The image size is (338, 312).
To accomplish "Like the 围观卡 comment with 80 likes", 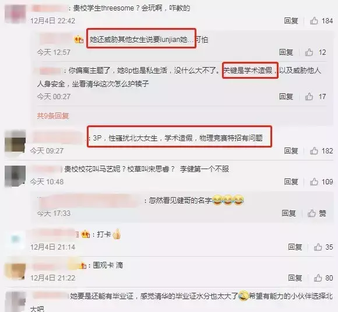I will coord(323,278).
